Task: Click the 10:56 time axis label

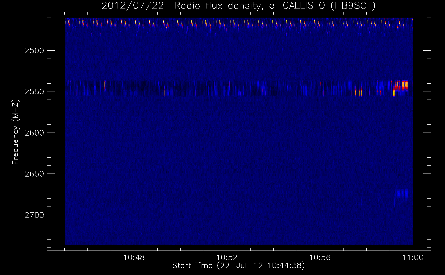Action: [x=320, y=258]
